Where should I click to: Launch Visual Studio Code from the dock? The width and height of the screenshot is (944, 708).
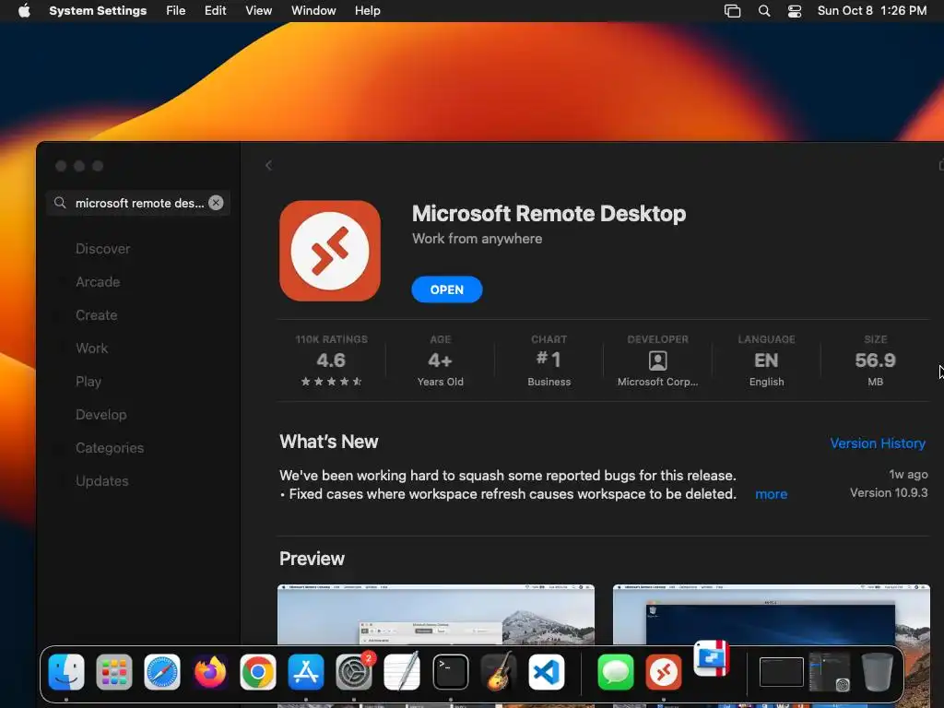547,672
